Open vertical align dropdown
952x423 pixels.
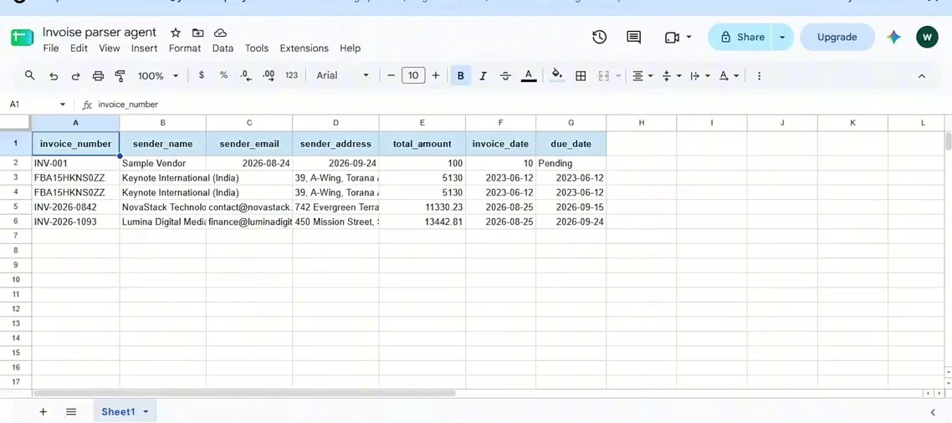672,76
